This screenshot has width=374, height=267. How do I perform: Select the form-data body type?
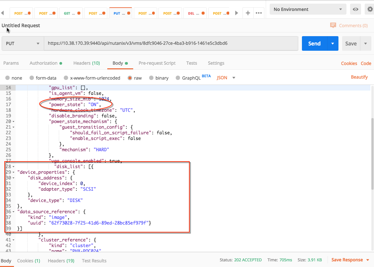(x=32, y=78)
